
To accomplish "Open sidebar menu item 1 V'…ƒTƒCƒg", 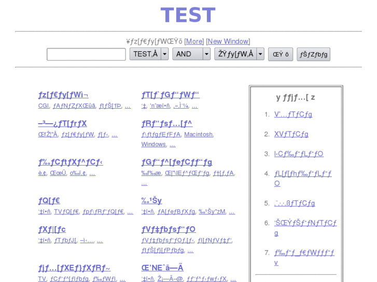I will [x=293, y=114].
